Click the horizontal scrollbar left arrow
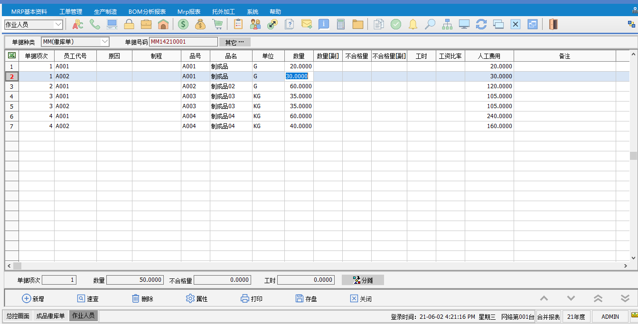638x324 pixels. pos(9,266)
